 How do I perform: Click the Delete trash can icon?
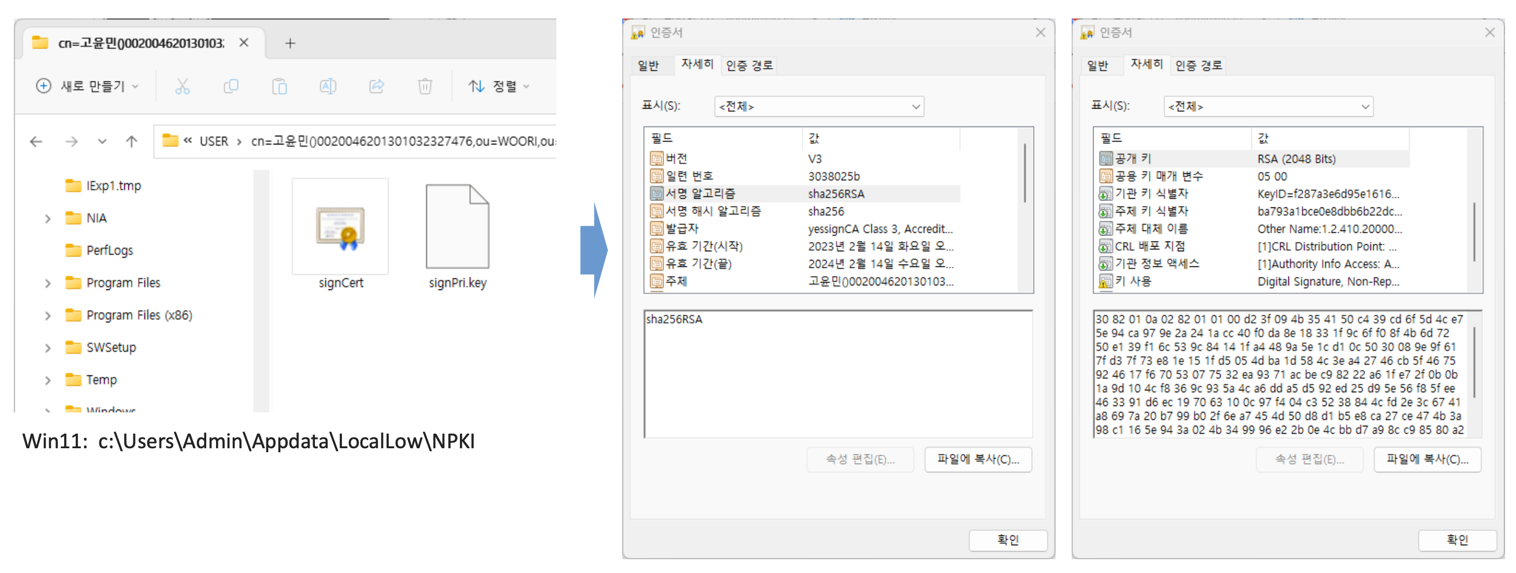click(x=425, y=87)
